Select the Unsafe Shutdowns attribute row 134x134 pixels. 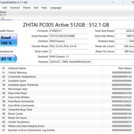click(66, 122)
